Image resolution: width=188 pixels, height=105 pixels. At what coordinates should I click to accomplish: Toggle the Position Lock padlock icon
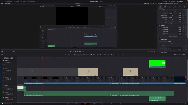point(94,55)
